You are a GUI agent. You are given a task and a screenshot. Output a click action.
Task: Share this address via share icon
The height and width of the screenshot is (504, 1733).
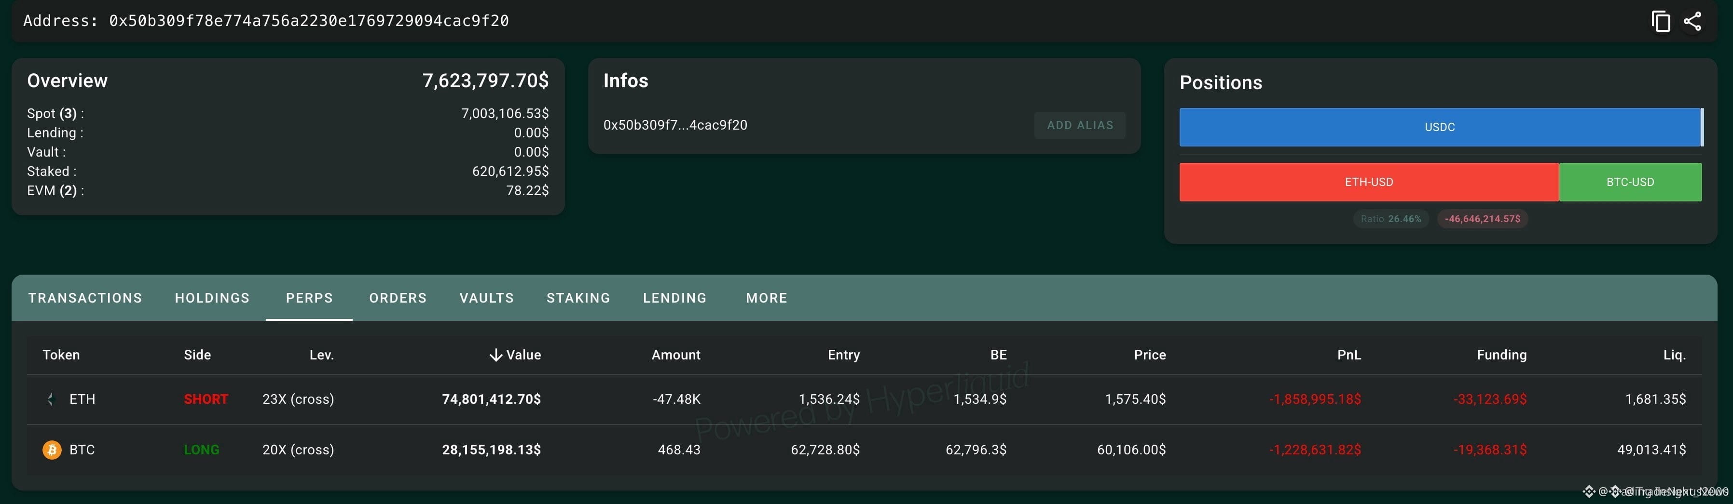1692,22
